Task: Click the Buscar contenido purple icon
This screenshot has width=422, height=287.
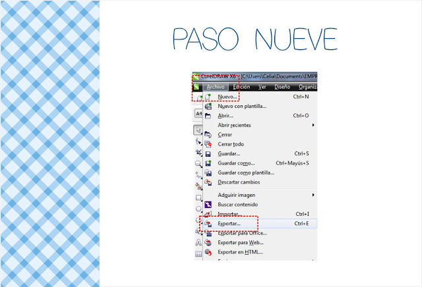Action: 208,205
